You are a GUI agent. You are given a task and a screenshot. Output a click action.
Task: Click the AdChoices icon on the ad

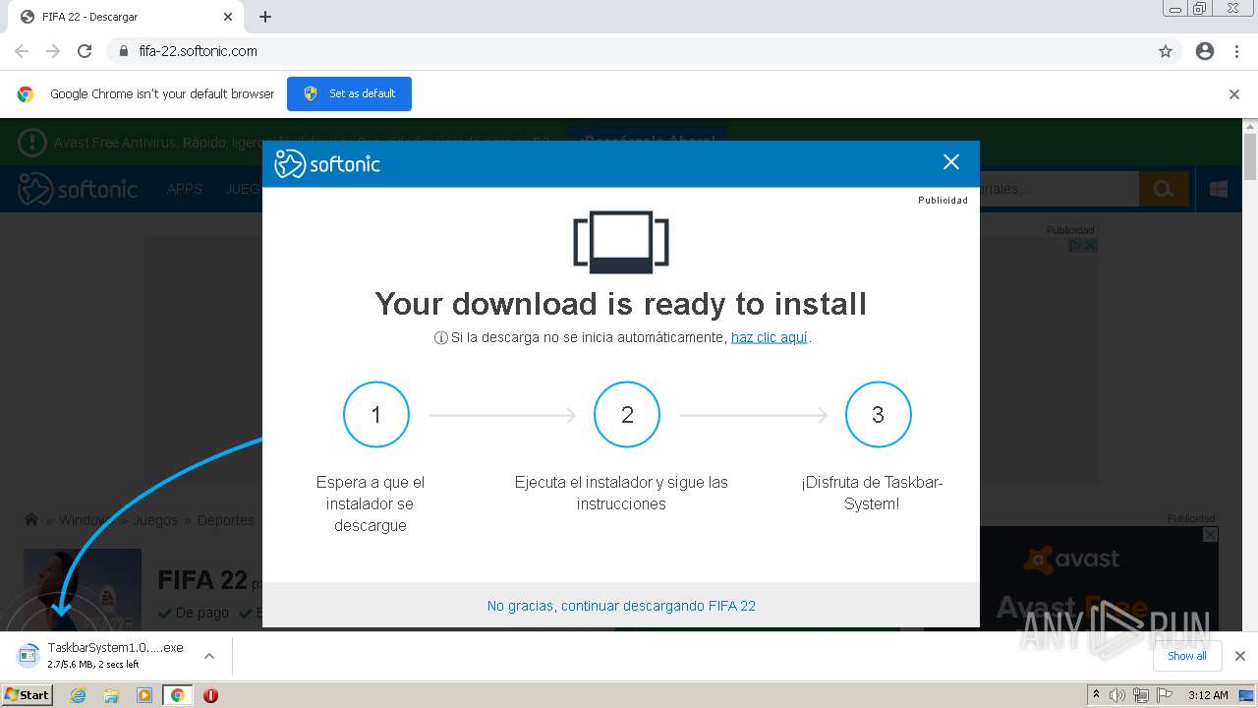point(1076,246)
